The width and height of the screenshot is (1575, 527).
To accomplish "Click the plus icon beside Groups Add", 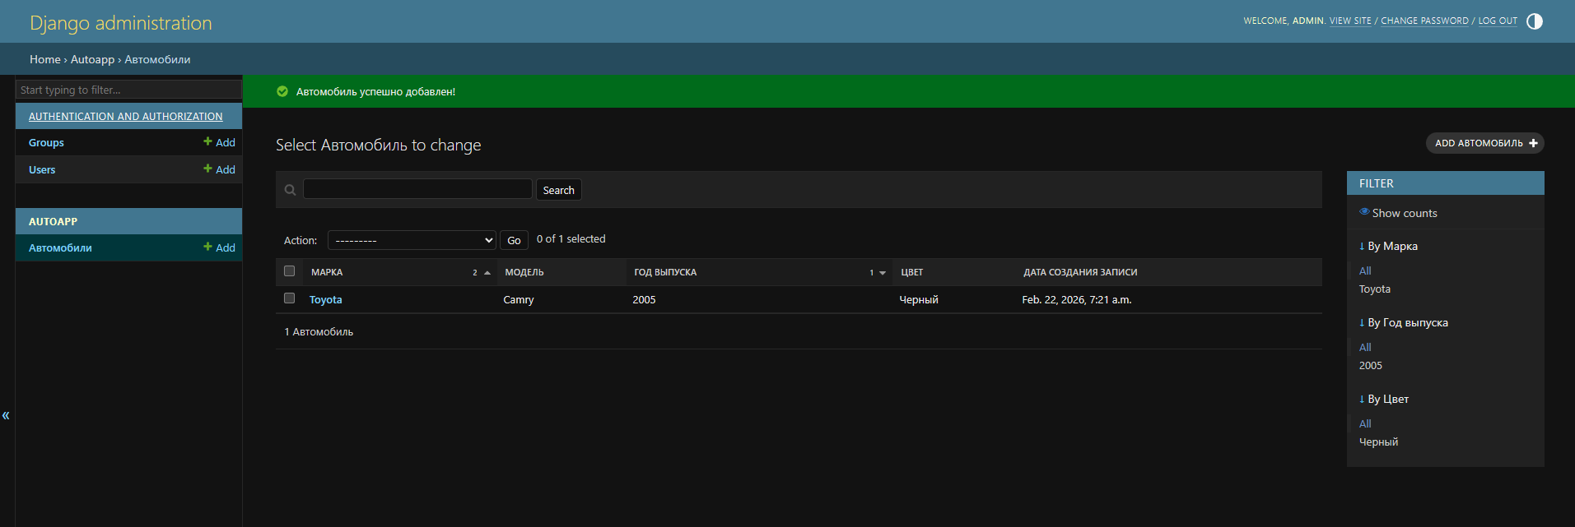I will [x=207, y=141].
